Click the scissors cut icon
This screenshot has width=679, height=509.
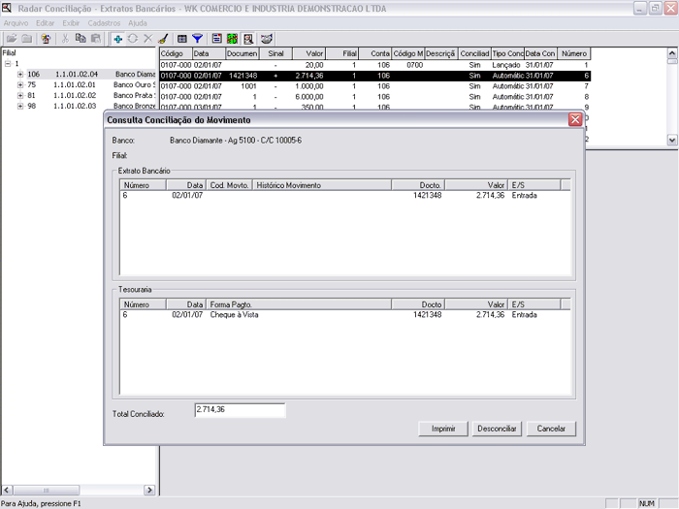[65, 38]
